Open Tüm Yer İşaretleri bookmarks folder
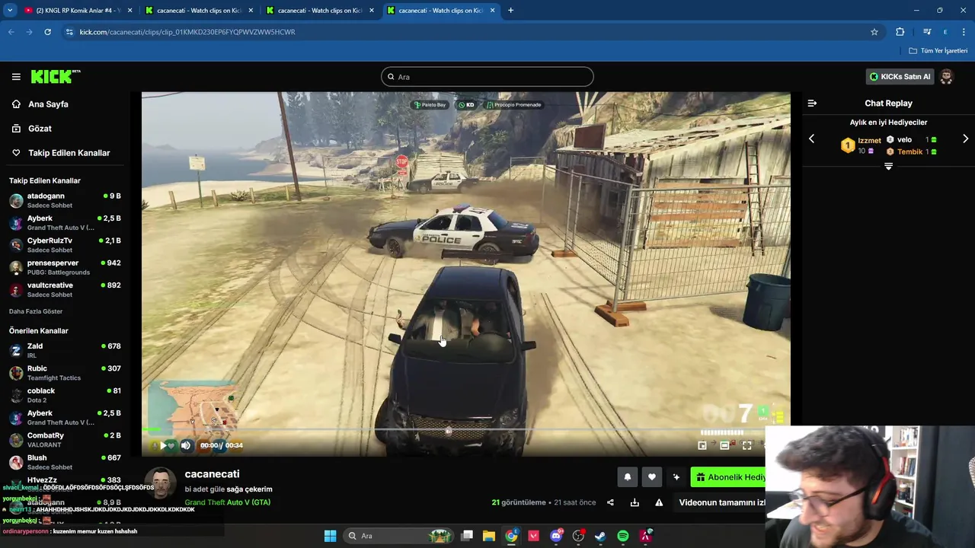The width and height of the screenshot is (975, 548). pyautogui.click(x=938, y=51)
